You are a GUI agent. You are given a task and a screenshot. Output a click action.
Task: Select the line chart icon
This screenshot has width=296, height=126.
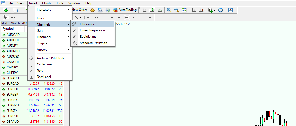tap(160, 10)
